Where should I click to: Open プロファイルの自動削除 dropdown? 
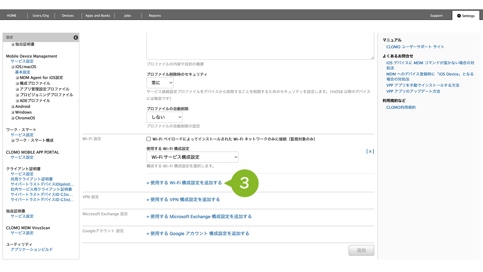click(x=164, y=117)
